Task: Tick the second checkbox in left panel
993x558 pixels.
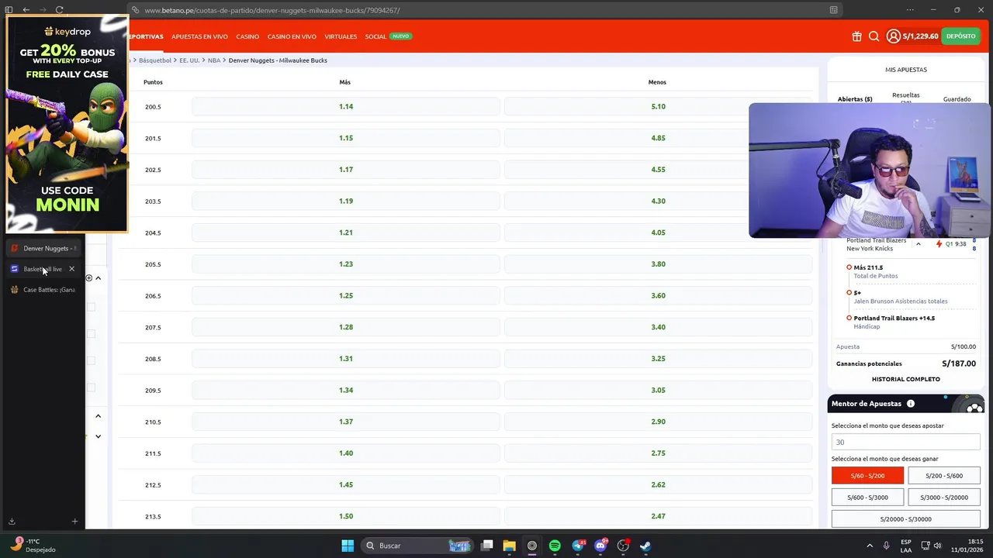Action: (x=91, y=333)
